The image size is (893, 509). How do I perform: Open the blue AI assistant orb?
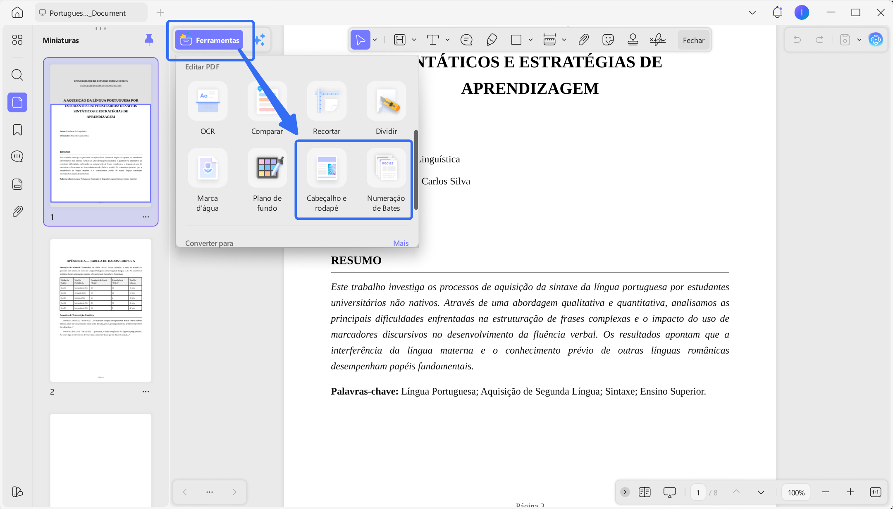tap(876, 40)
